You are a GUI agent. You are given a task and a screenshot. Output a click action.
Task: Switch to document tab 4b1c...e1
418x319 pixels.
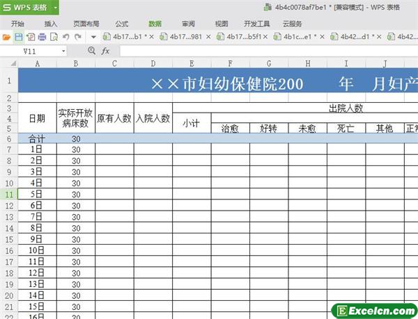coord(295,37)
